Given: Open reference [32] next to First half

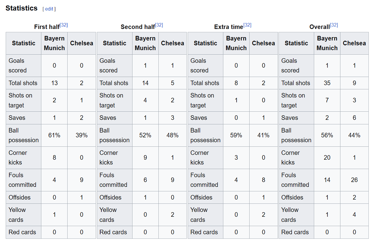Looking at the screenshot, I should 64,25.
